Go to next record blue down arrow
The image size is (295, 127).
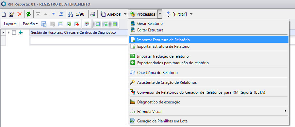[x=54, y=14]
